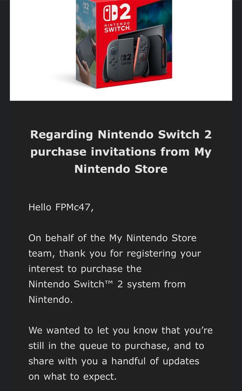
Task: Click the 'On behalf of the My Nintendo Store' line
Action: [x=113, y=238]
